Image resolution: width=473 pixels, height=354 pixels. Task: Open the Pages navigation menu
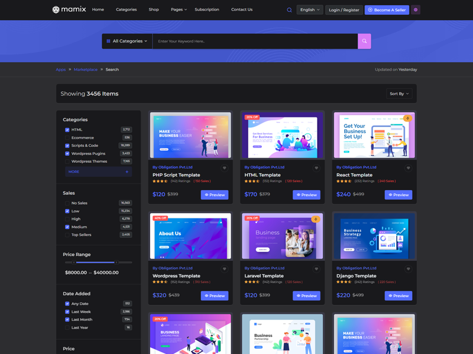[x=179, y=9]
